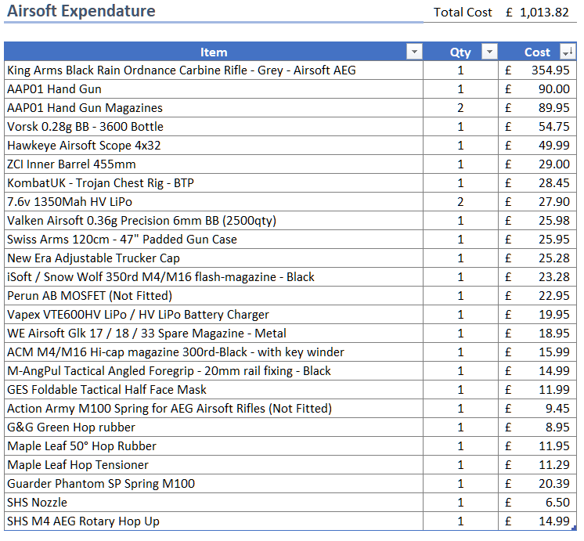The width and height of the screenshot is (584, 541).
Task: Select WE Airsoft Glk Spare Magazine cell
Action: (214, 333)
